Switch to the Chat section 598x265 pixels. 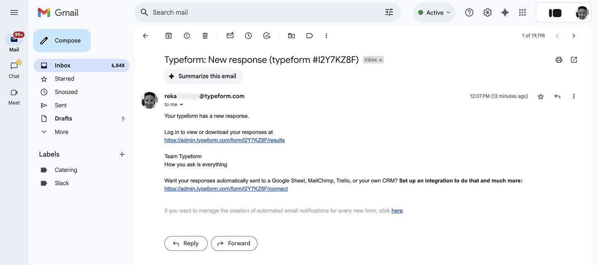[x=14, y=69]
